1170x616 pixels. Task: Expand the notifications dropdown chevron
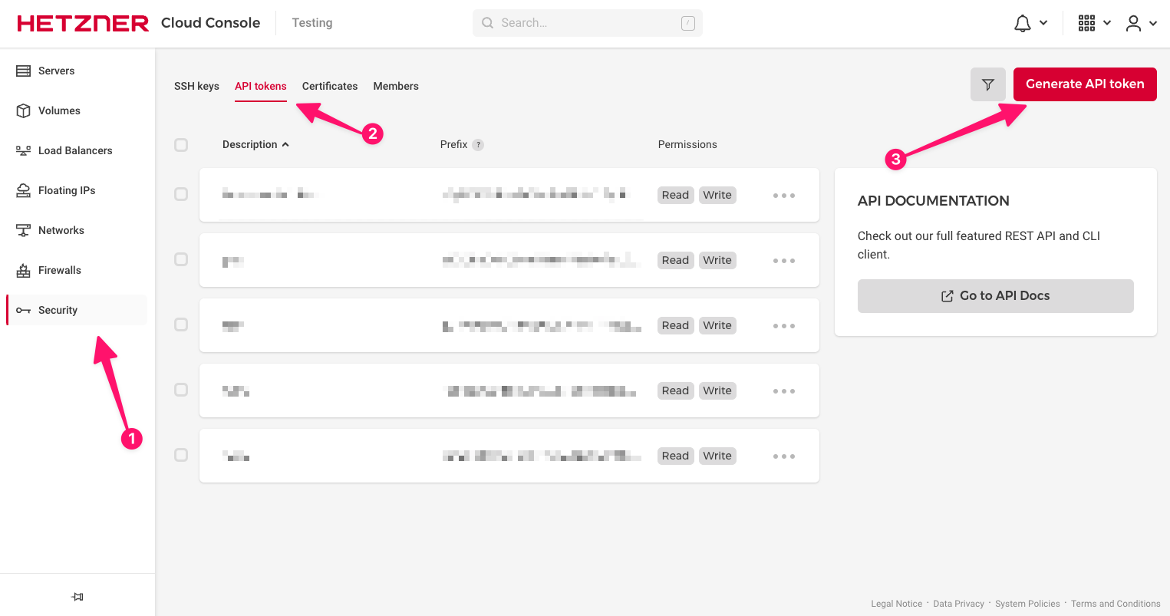(1043, 23)
